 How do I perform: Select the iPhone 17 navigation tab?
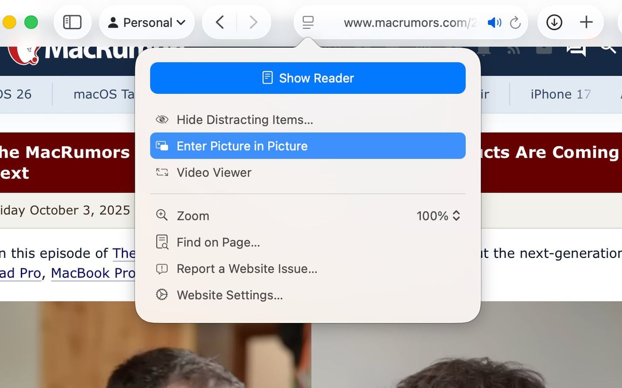[560, 94]
